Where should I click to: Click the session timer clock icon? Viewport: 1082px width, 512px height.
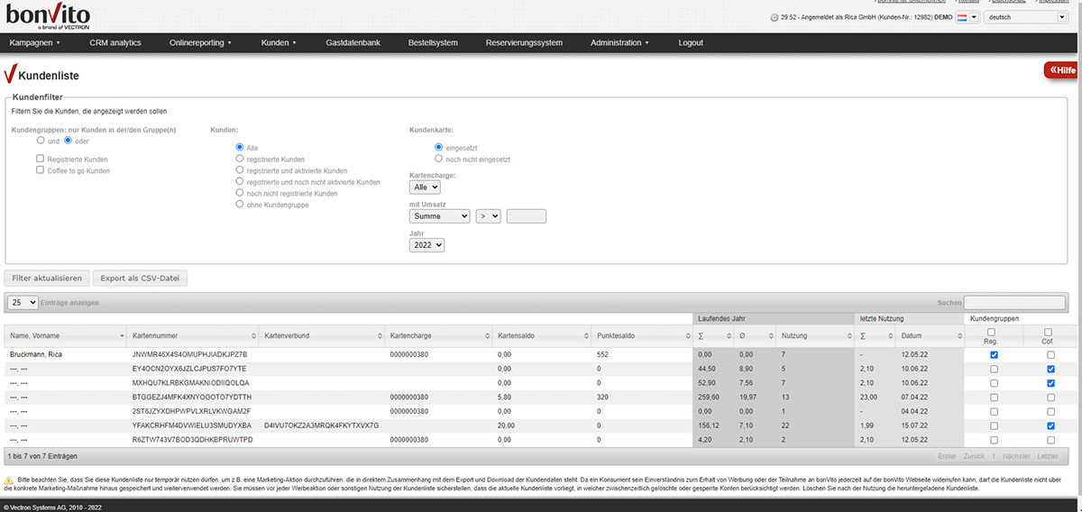tap(775, 17)
